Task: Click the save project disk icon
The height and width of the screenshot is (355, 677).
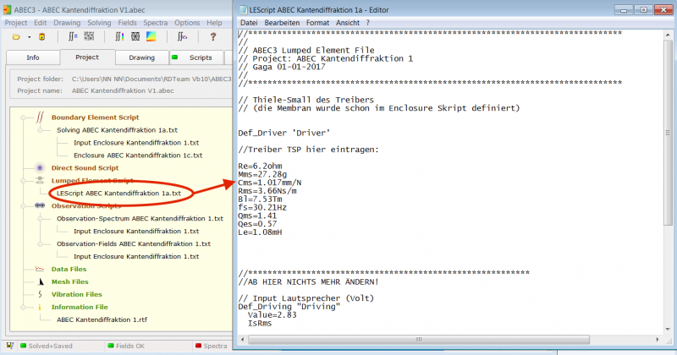Action: [43, 37]
